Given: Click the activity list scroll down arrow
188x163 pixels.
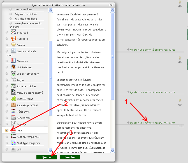Looking at the screenshot, I should [x=51, y=150].
